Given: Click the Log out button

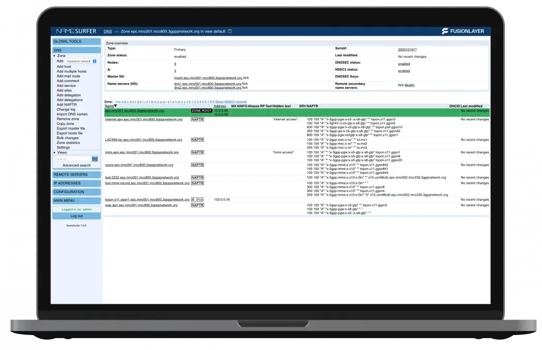Looking at the screenshot, I should [x=76, y=216].
